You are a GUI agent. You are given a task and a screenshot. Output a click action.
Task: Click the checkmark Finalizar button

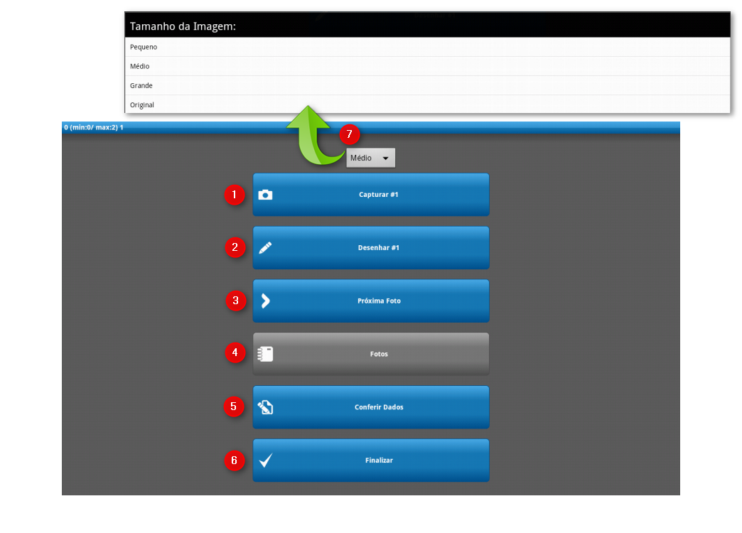coord(371,460)
